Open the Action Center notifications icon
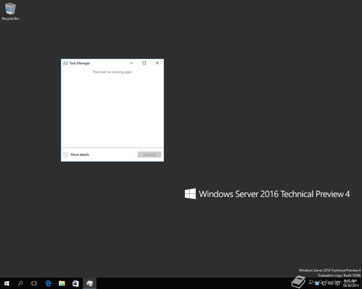Image resolution: width=362 pixels, height=289 pixels. point(337,283)
